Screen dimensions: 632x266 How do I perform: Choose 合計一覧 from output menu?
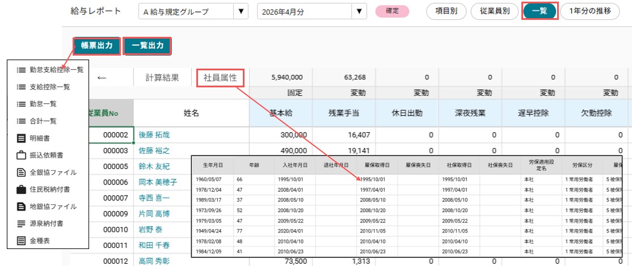[x=43, y=121]
